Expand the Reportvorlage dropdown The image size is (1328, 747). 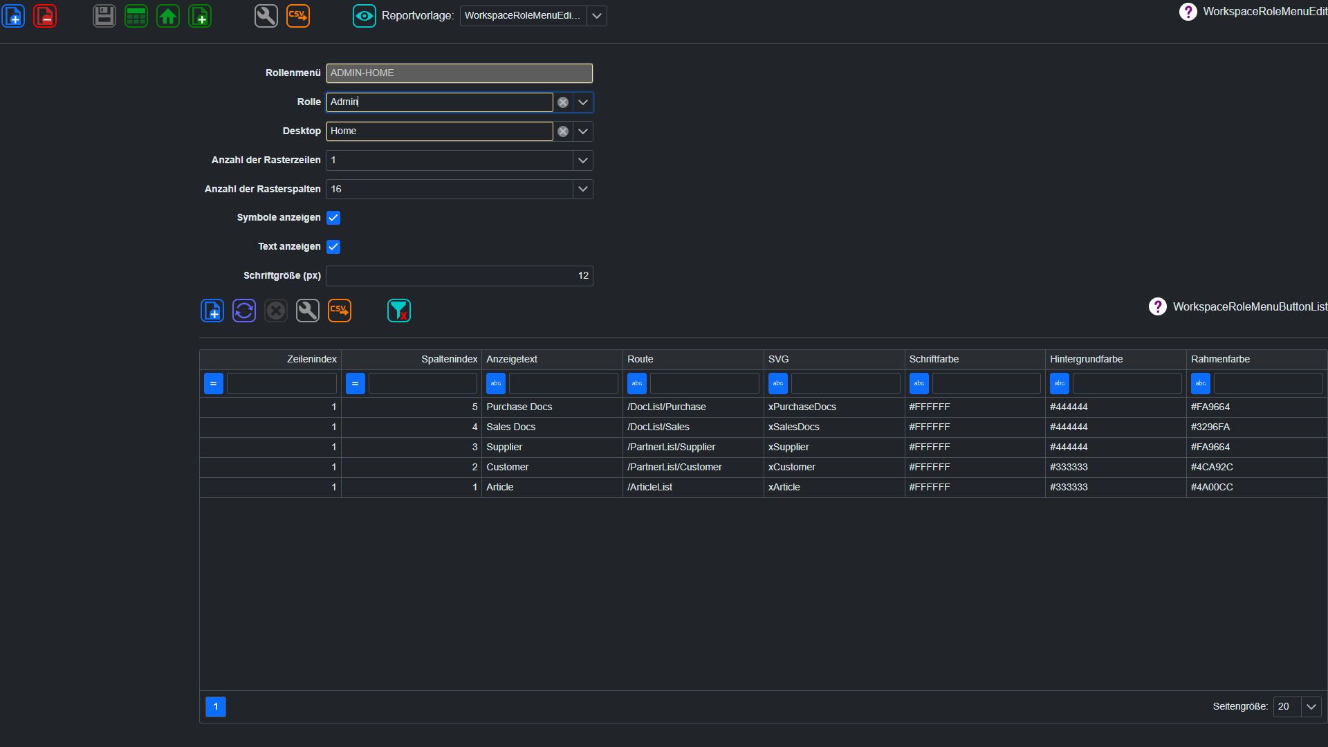click(x=597, y=16)
